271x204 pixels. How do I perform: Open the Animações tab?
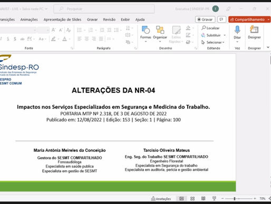pyautogui.click(x=29, y=20)
